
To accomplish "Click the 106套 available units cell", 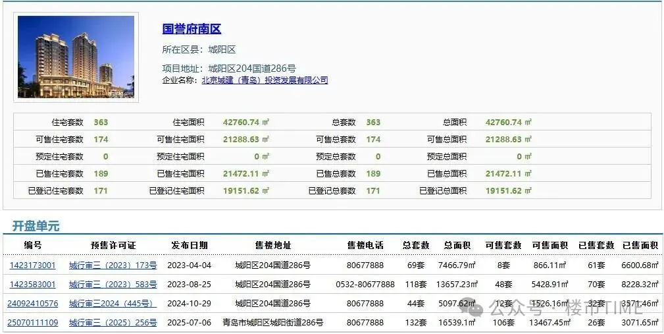I will tap(503, 323).
